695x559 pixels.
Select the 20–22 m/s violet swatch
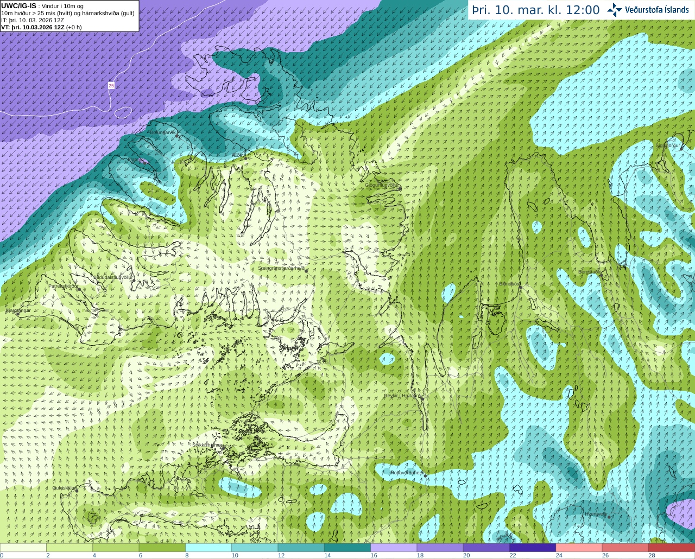(x=486, y=547)
